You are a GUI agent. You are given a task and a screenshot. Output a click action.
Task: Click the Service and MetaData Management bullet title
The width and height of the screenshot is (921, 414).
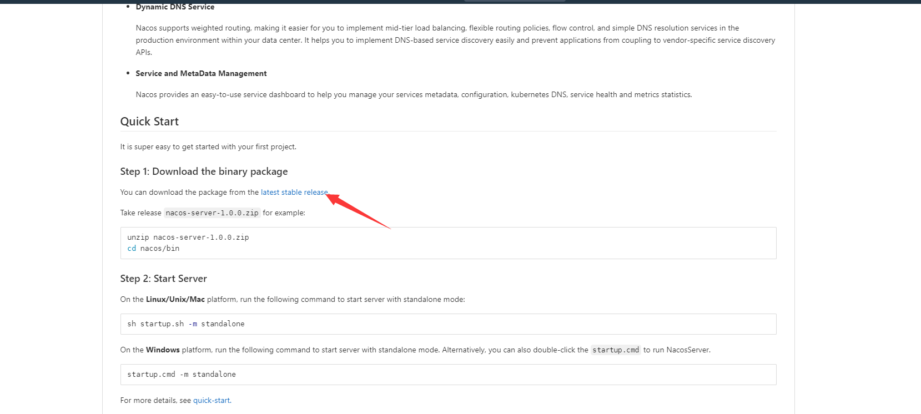(x=201, y=74)
